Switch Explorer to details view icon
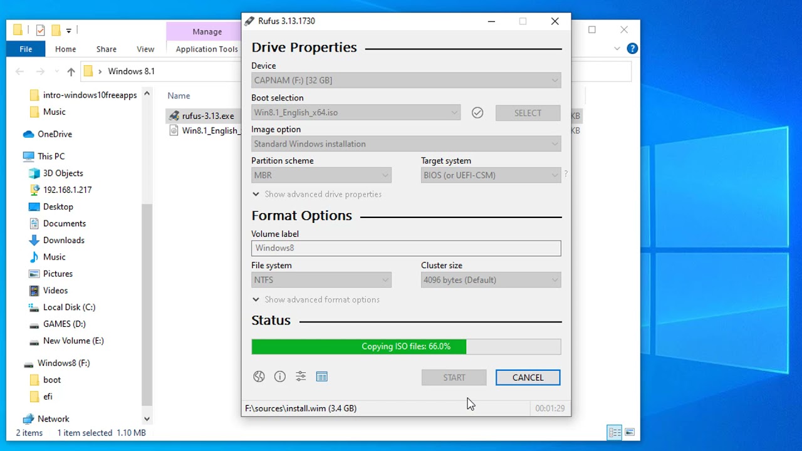The image size is (802, 451). click(615, 432)
